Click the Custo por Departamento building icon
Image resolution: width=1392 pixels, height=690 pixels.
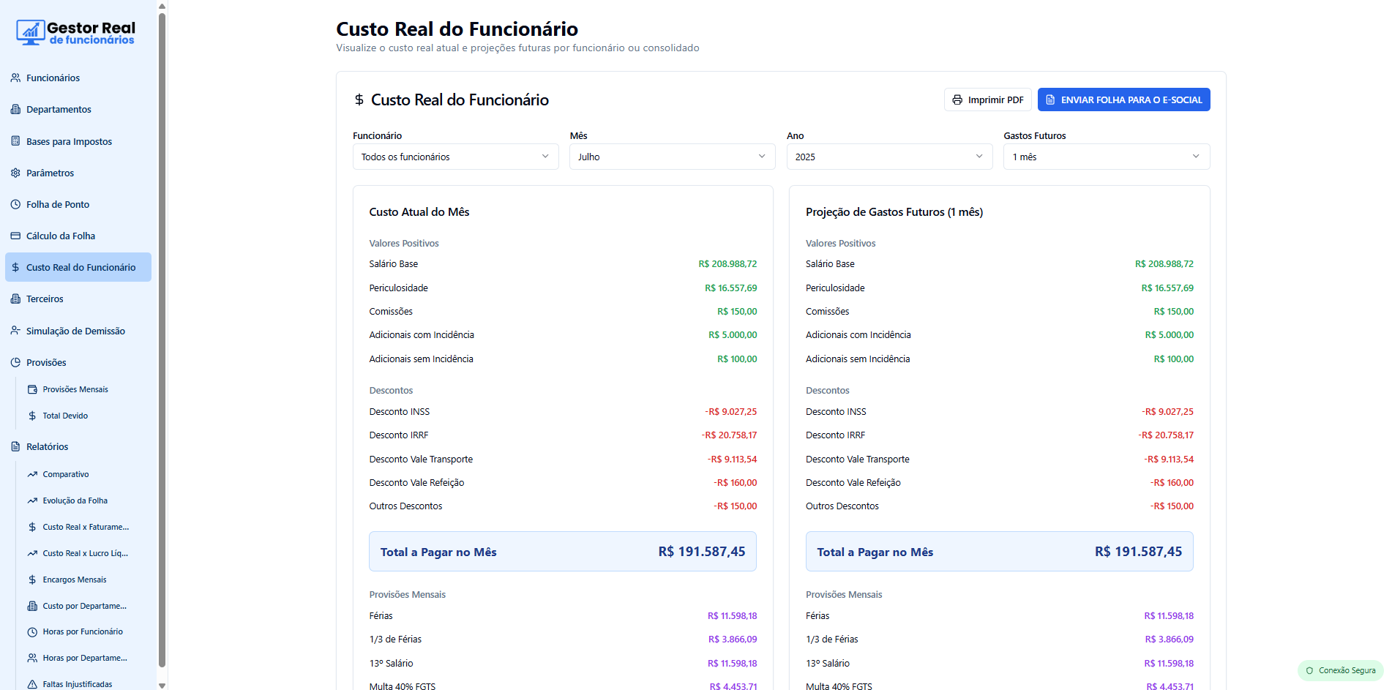(x=32, y=606)
